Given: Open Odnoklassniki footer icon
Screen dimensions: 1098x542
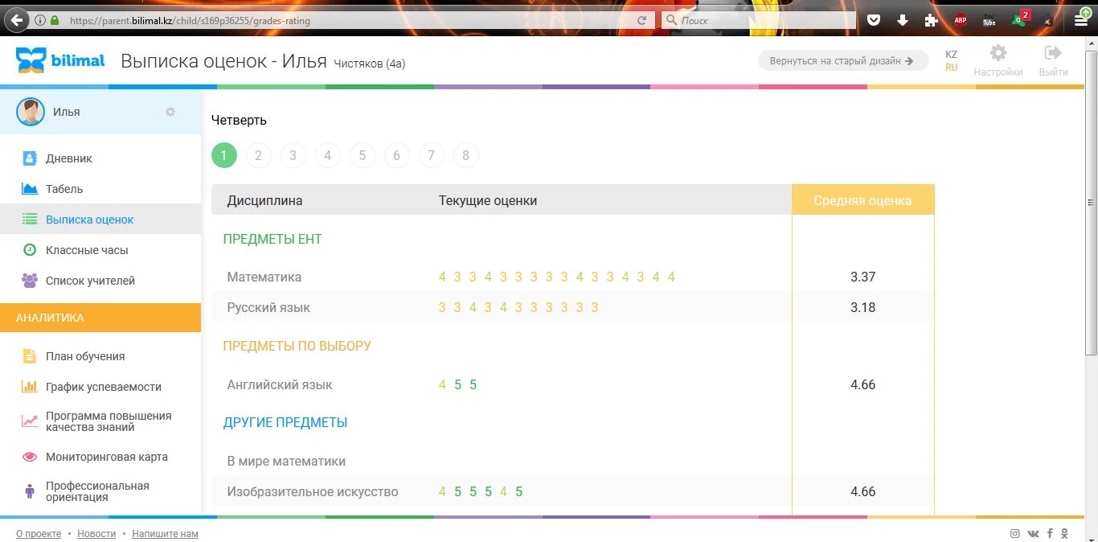Looking at the screenshot, I should pos(1065,533).
